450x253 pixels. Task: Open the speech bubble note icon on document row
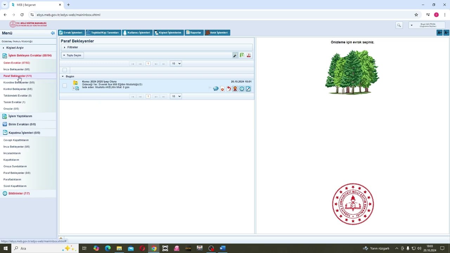(x=216, y=89)
